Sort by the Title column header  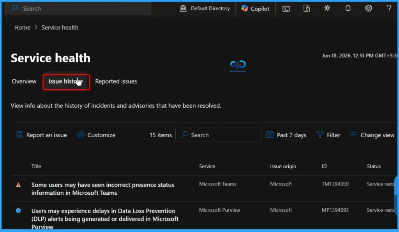click(36, 166)
